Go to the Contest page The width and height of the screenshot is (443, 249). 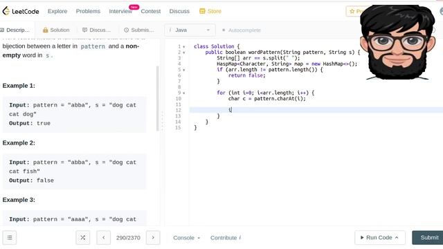click(x=151, y=11)
